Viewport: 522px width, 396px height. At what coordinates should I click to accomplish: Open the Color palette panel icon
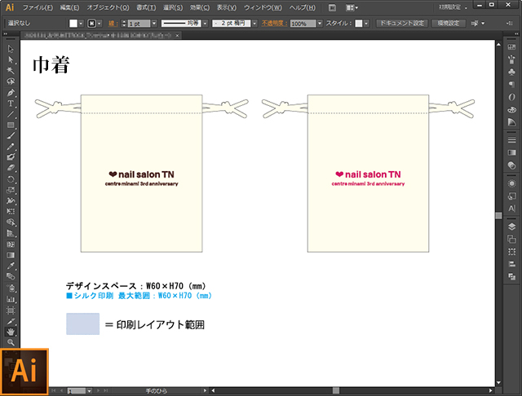pyautogui.click(x=511, y=110)
